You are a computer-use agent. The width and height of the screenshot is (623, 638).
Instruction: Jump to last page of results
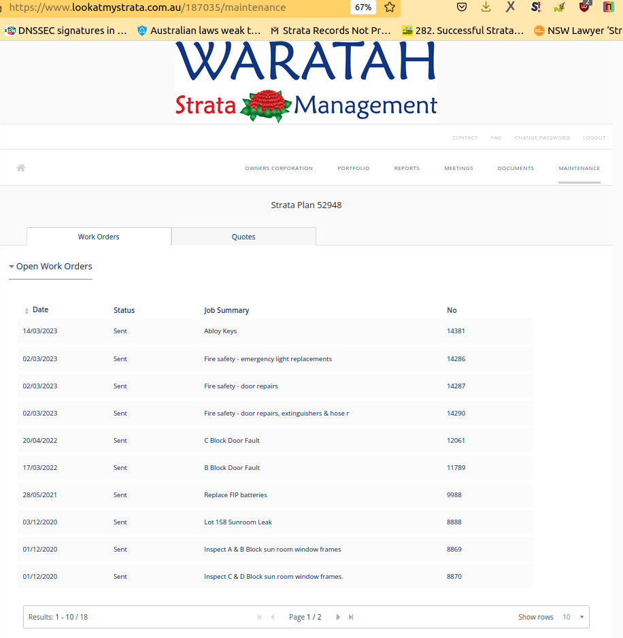point(351,617)
